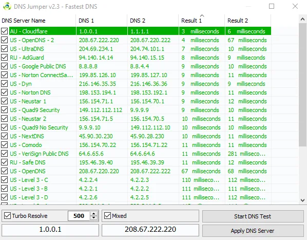This screenshot has width=307, height=240.
Task: Sort by Result 2 column header
Action: pos(248,21)
